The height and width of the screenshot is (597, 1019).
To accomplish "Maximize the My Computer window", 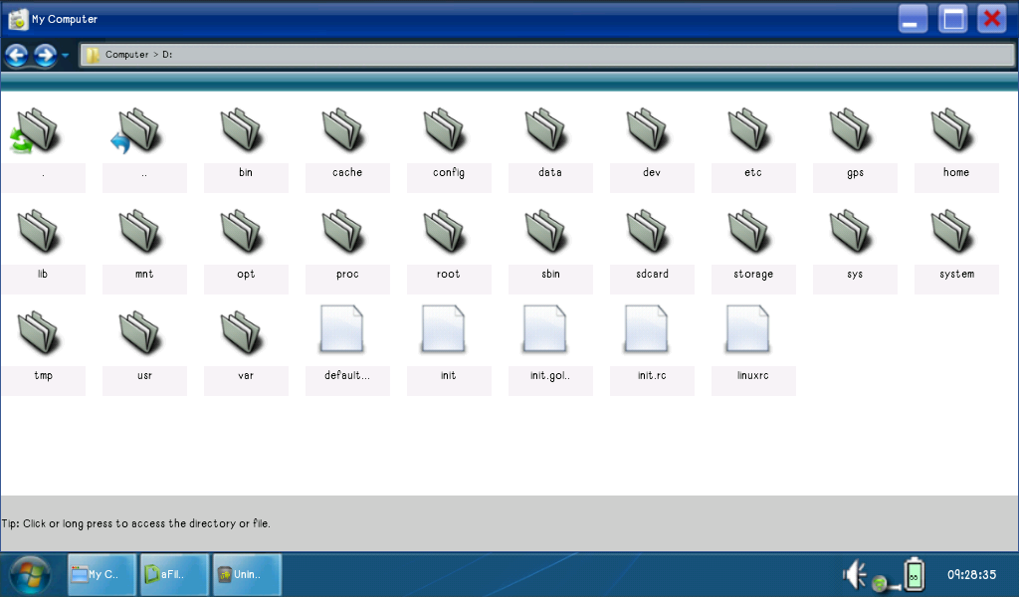I will pos(952,18).
